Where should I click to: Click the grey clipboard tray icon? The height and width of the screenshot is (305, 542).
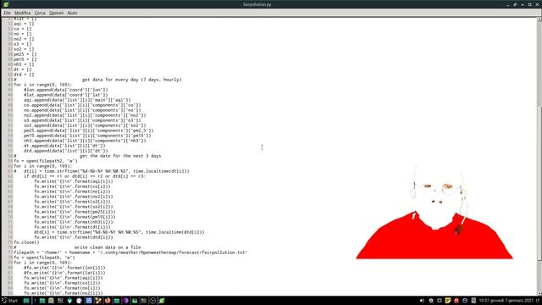[473, 301]
